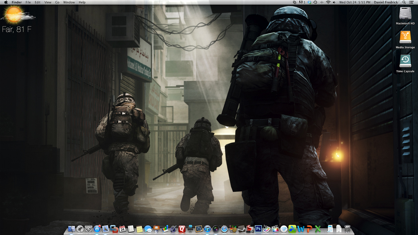Open Time Machine menu bar icon
The height and width of the screenshot is (235, 418).
pos(315,2)
